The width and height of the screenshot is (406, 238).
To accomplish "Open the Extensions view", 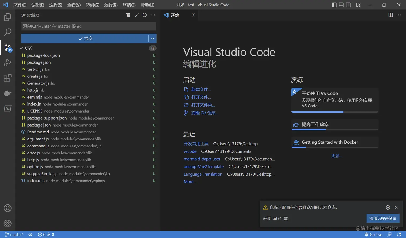I will 8,78.
